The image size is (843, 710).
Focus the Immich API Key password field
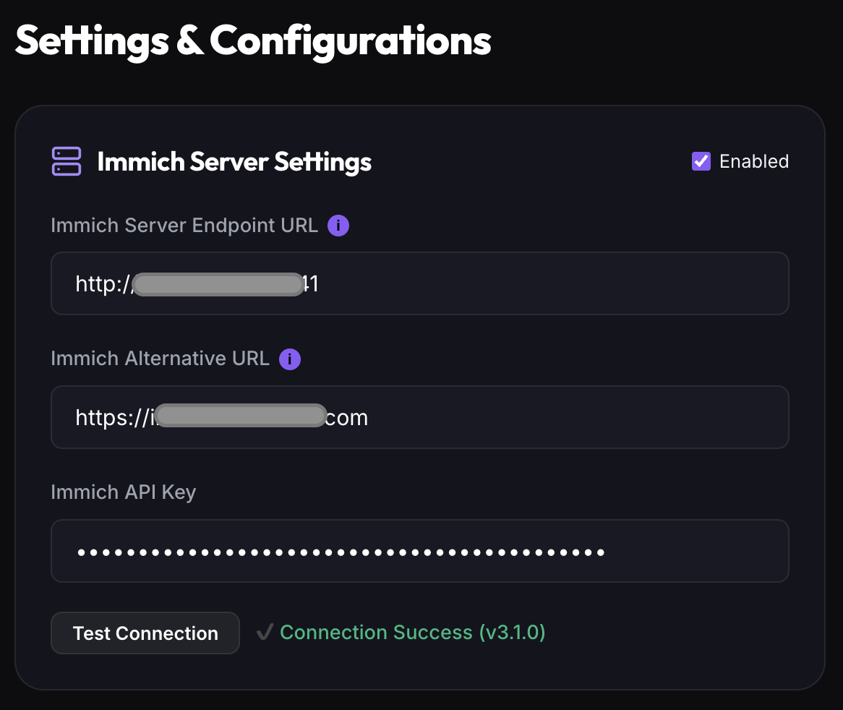420,551
